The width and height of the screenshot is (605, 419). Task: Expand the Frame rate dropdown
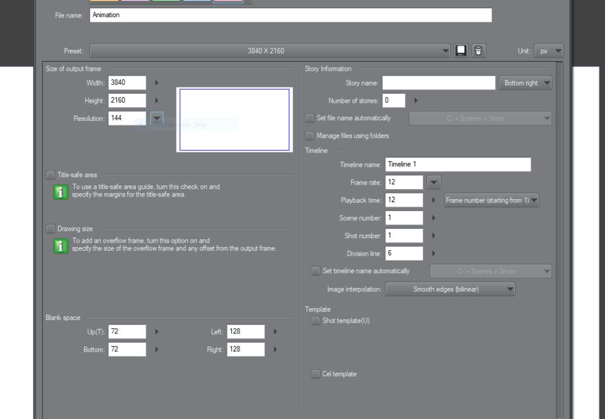[433, 182]
